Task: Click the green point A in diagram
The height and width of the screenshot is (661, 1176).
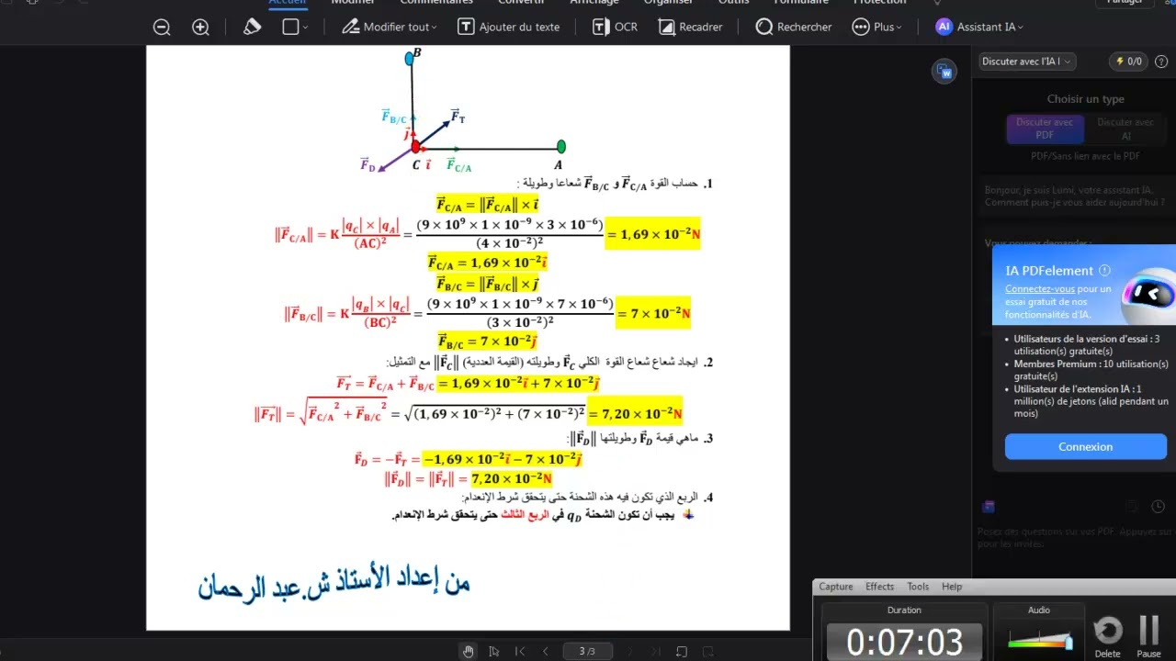Action: pyautogui.click(x=560, y=147)
